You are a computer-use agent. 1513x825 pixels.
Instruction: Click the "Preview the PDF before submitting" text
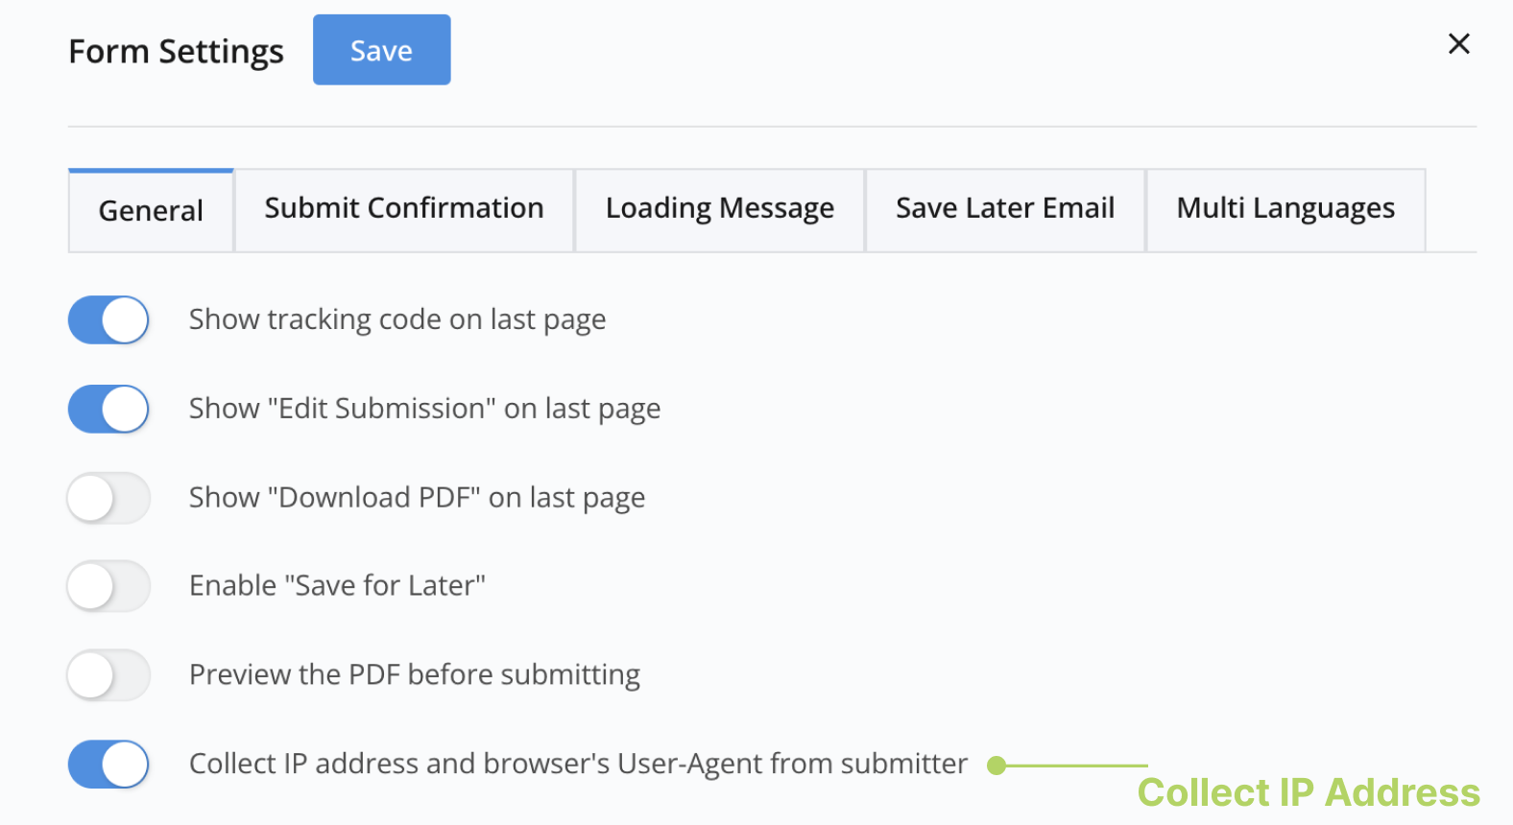(x=415, y=675)
